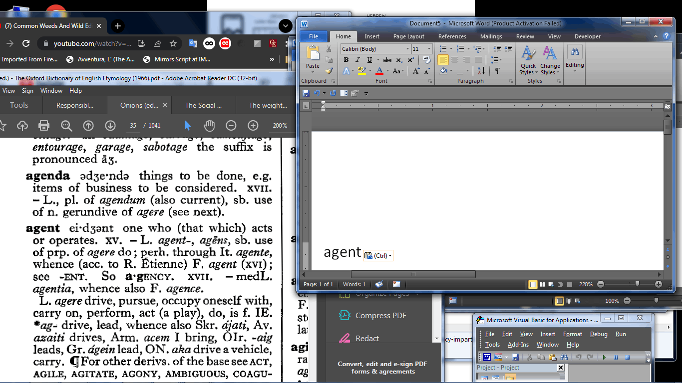The width and height of the screenshot is (682, 383).
Task: Click the Clear Formatting eraser icon
Action: pos(426,60)
